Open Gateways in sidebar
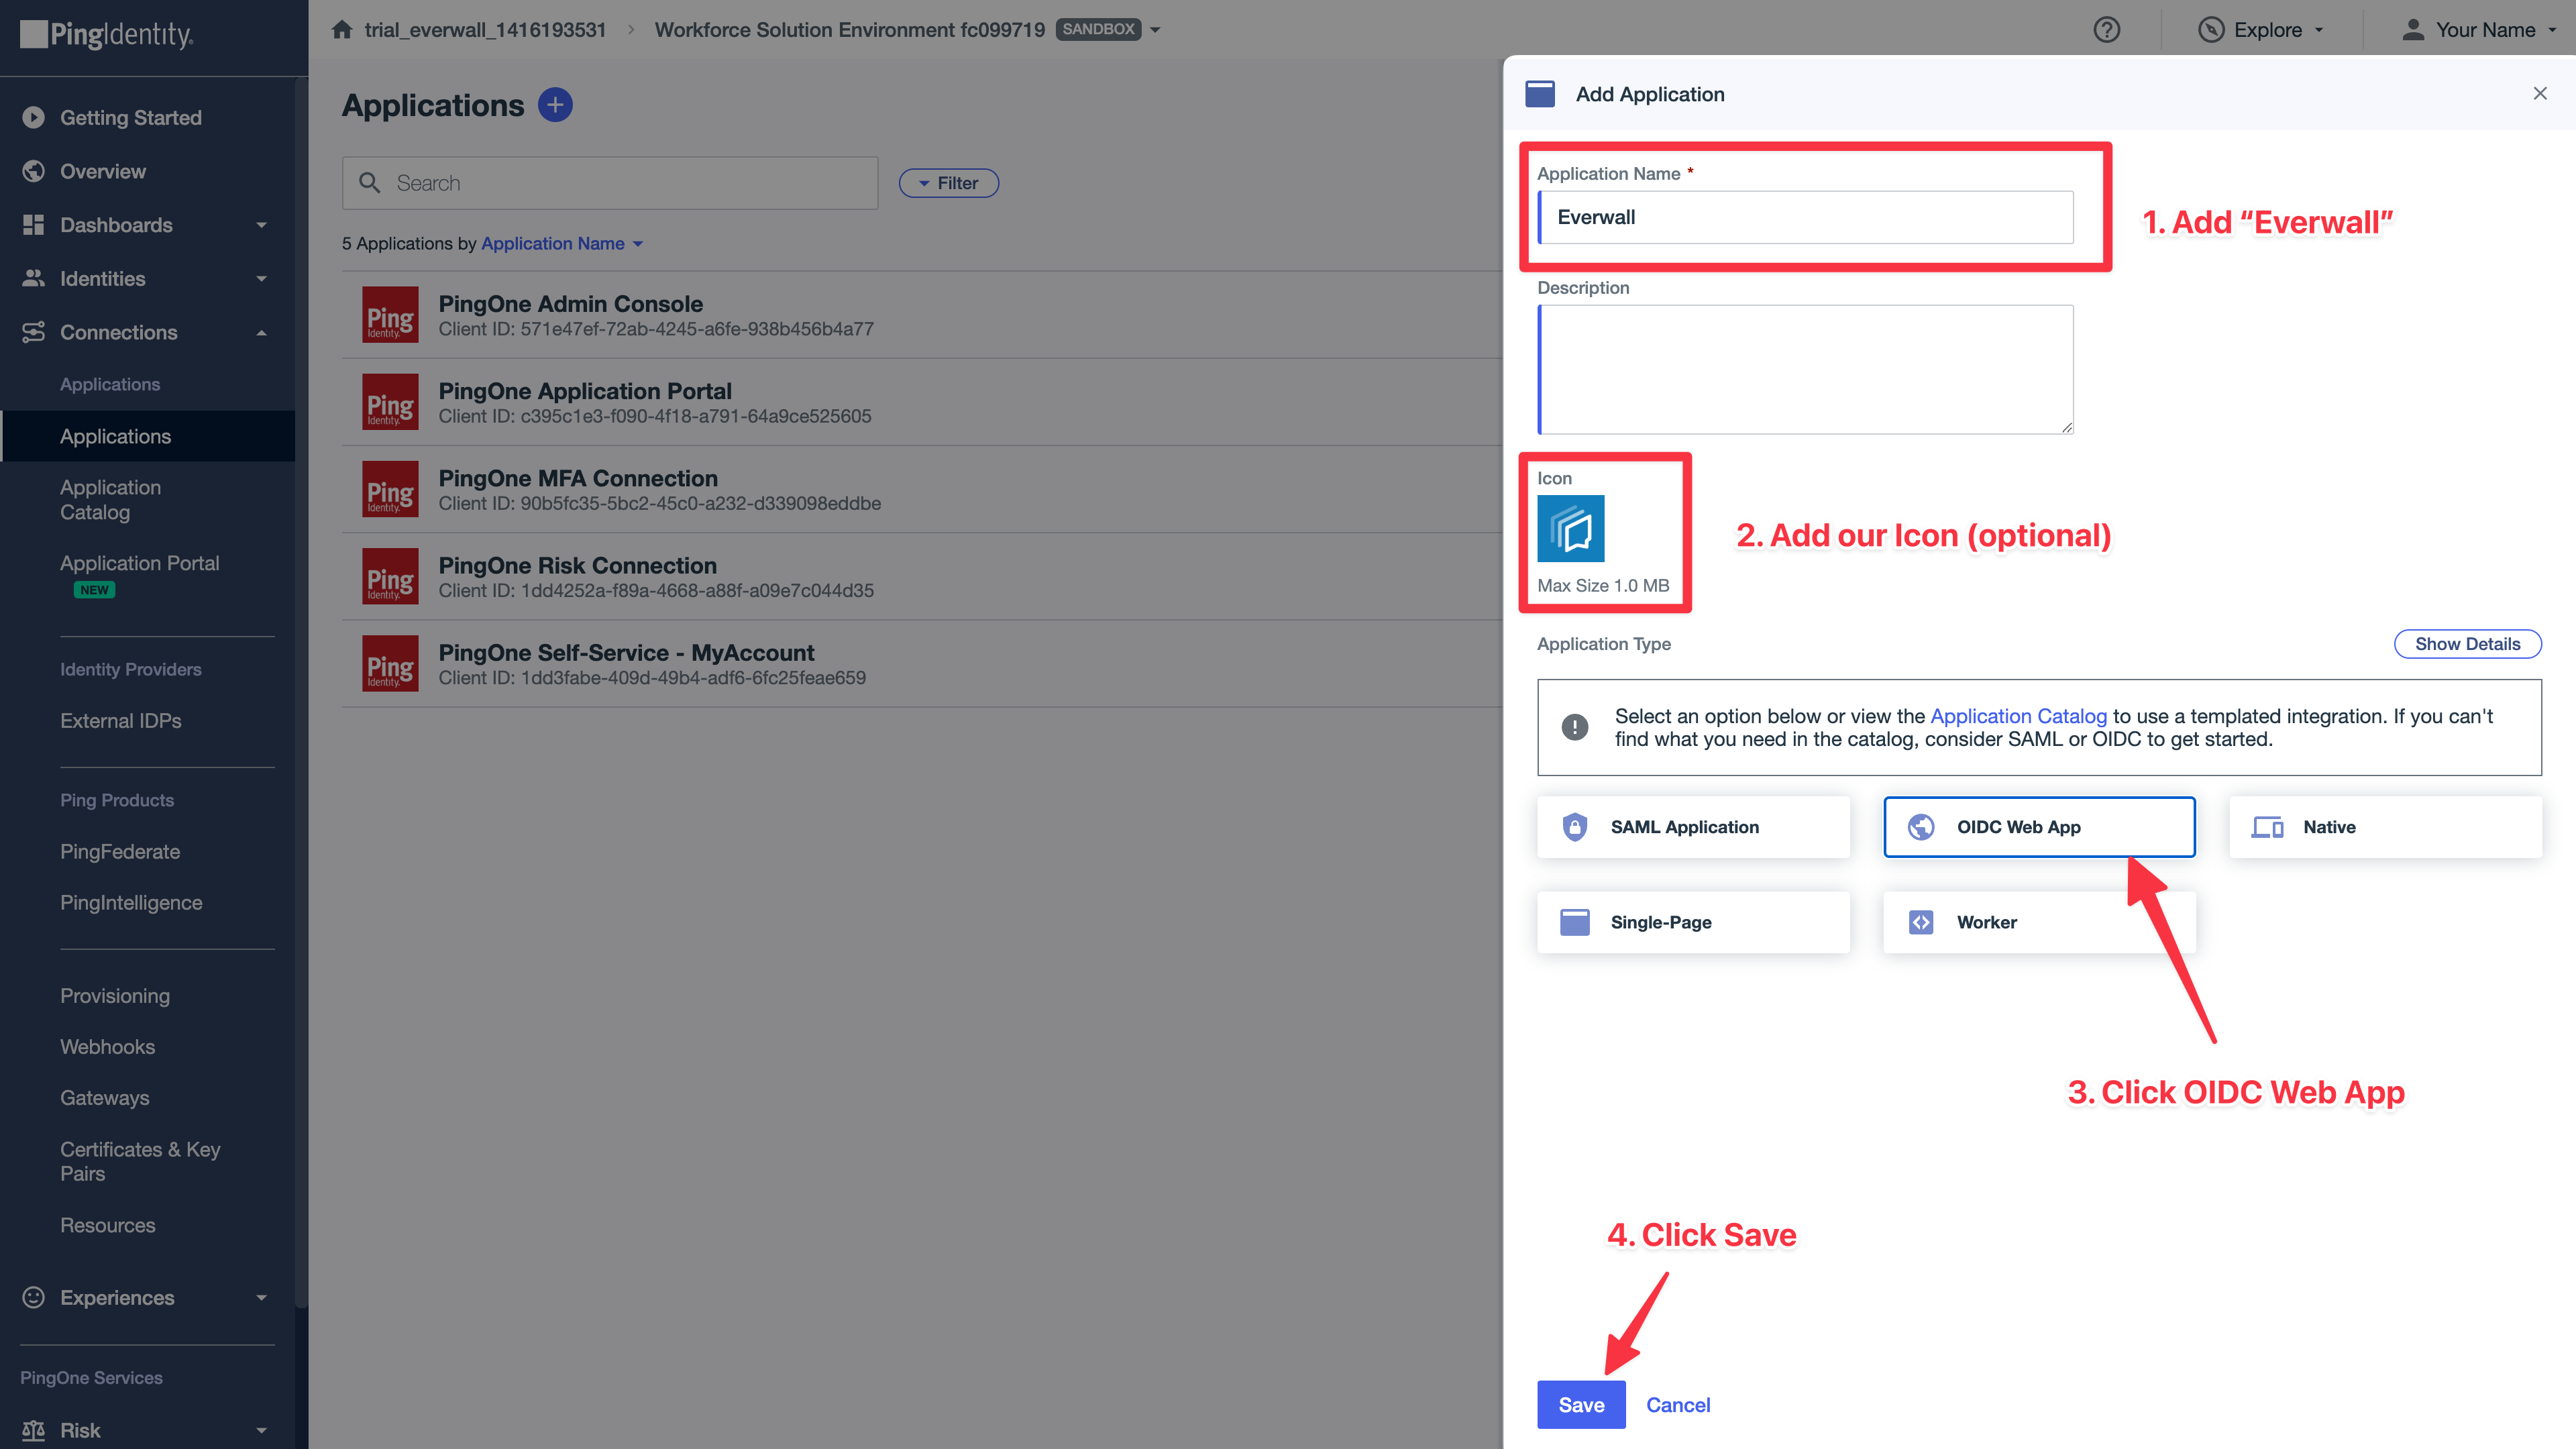The image size is (2576, 1449). tap(105, 1098)
